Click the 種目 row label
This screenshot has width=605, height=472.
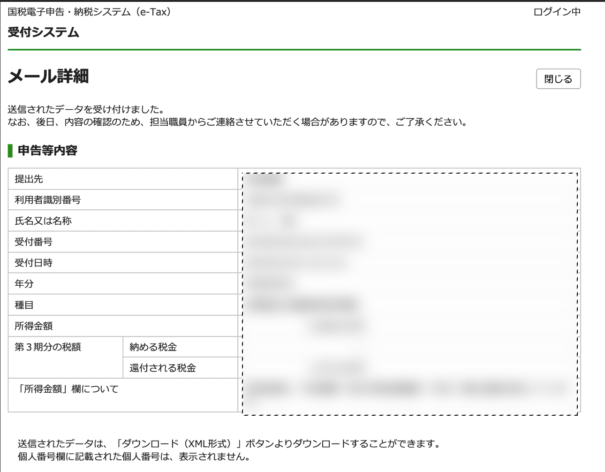click(24, 305)
